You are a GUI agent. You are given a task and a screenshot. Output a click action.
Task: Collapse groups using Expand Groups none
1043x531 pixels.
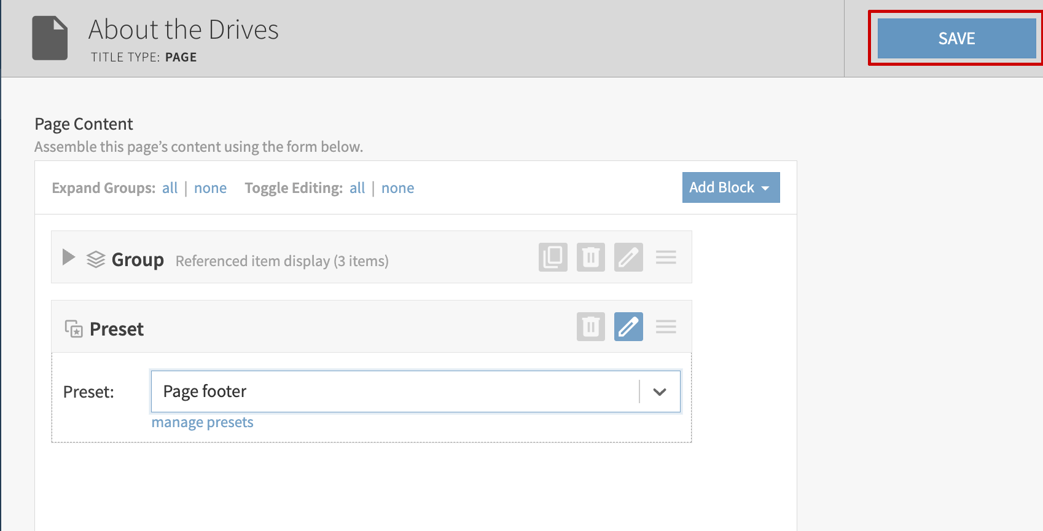coord(210,188)
